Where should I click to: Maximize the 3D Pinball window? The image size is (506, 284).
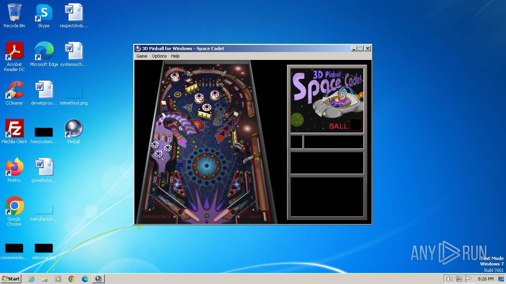pyautogui.click(x=360, y=49)
